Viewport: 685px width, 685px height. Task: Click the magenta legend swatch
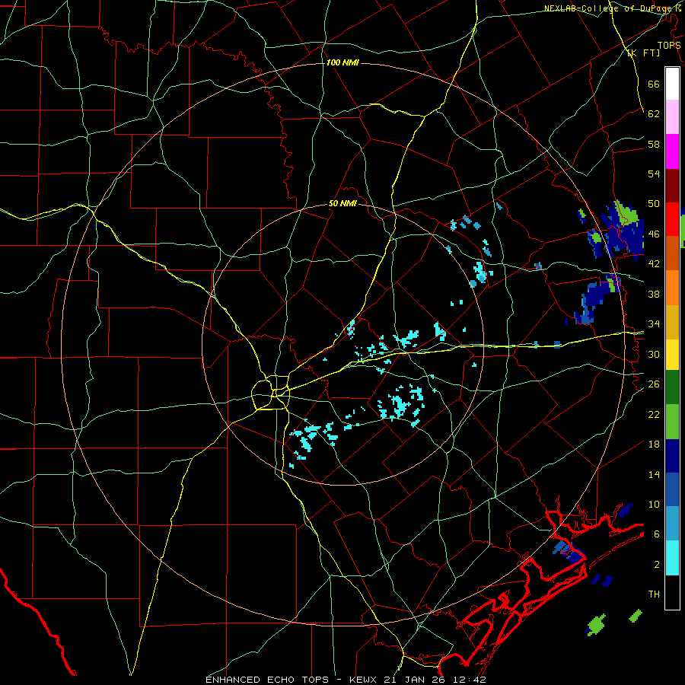pyautogui.click(x=672, y=151)
